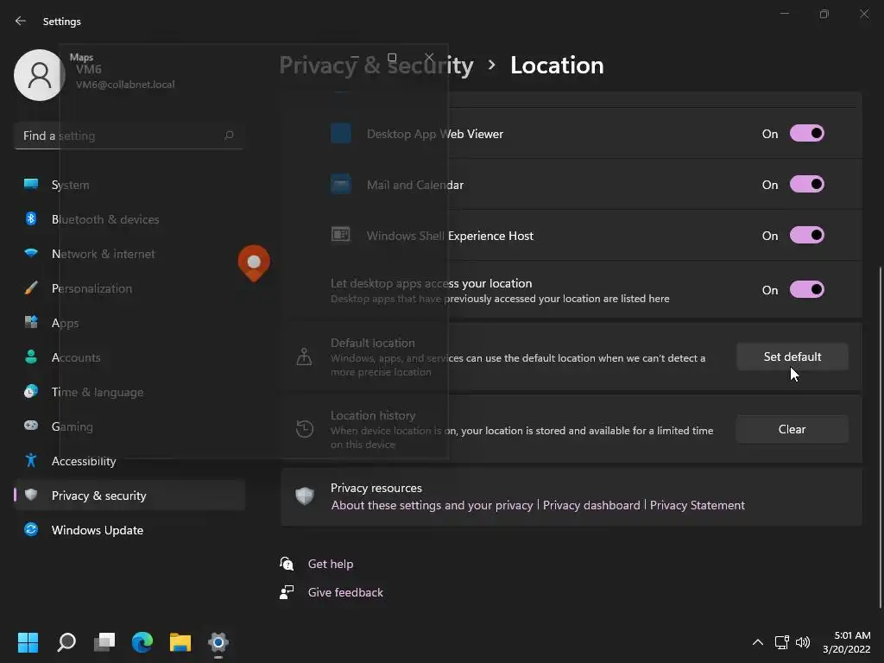Go back with the Settings arrow

[21, 21]
